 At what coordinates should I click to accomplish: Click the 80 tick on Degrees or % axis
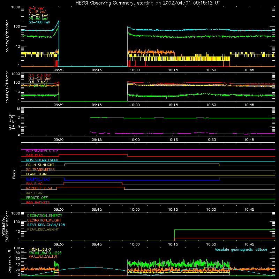18,253
